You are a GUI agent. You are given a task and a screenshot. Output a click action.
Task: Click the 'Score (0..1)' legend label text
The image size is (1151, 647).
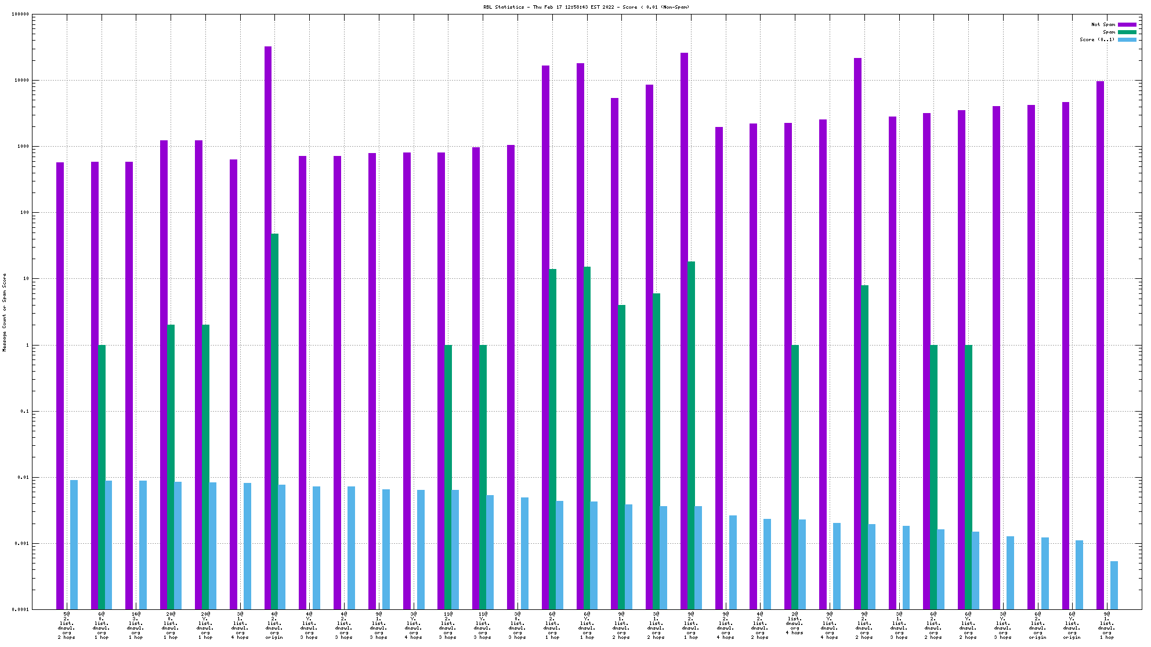[1096, 39]
